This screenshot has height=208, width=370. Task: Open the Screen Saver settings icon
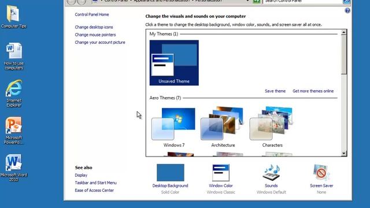point(321,173)
